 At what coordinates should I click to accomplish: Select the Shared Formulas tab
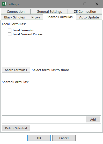point(60,17)
